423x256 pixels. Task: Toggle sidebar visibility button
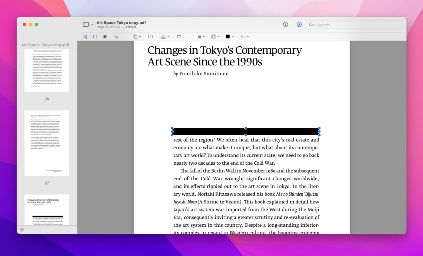pyautogui.click(x=86, y=24)
